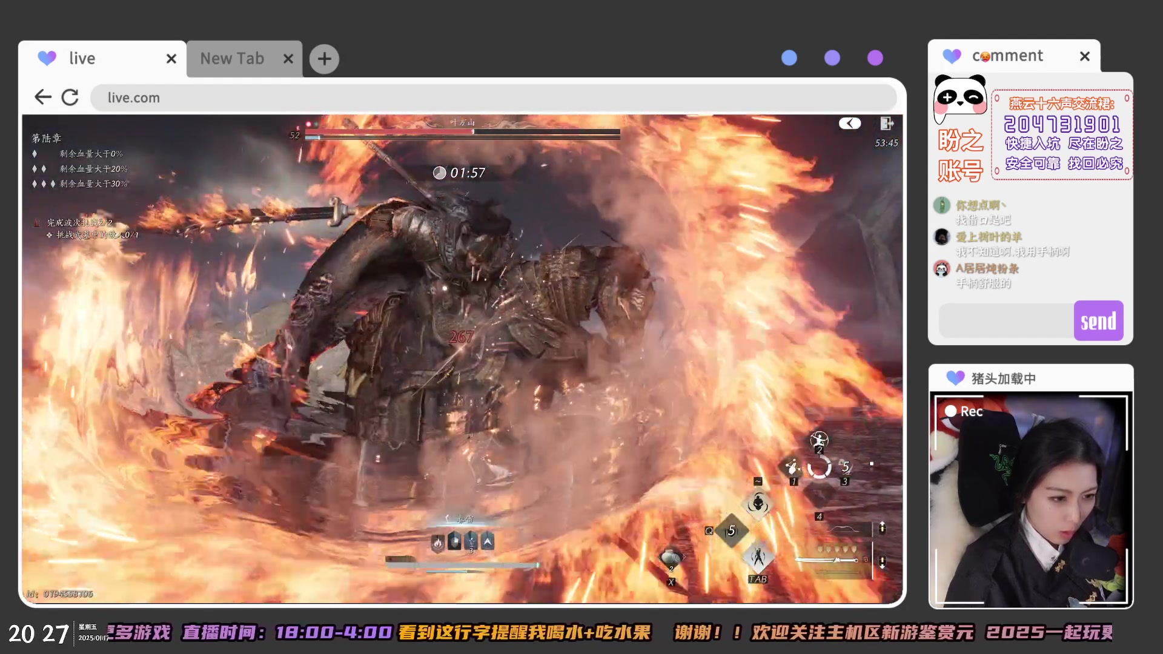
Task: Expand jar item selector arrow
Action: (684, 557)
